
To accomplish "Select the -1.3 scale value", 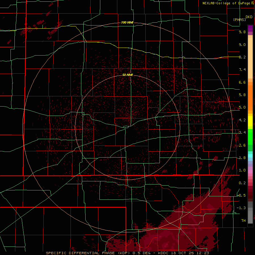I will pos(241,208).
